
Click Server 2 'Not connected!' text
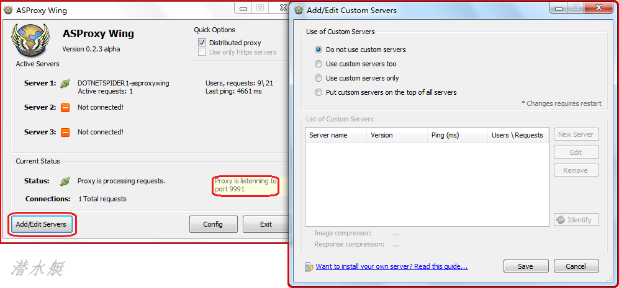pos(101,107)
